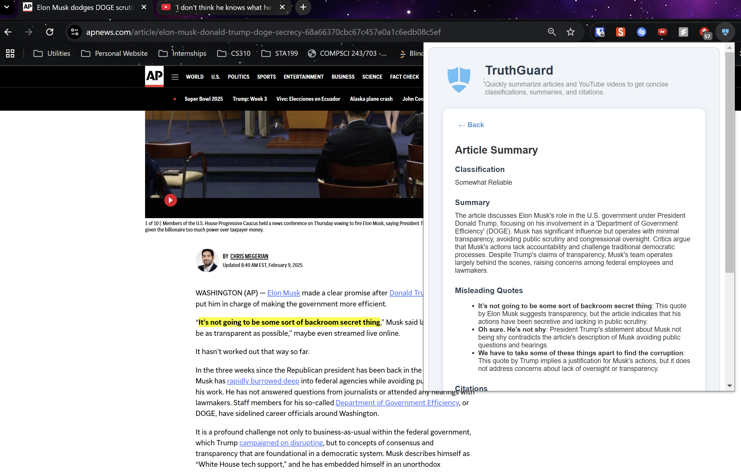Open the AP hamburger navigation menu
The height and width of the screenshot is (472, 741).
click(175, 77)
